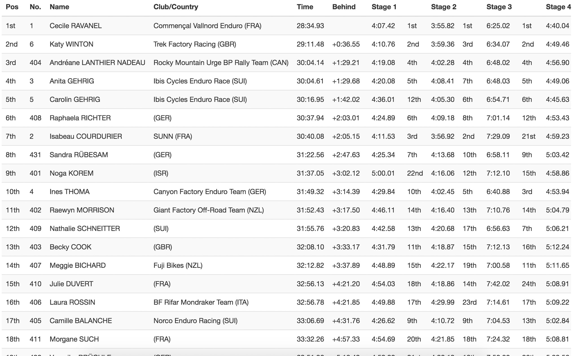
Task: Click Camille BALANCHE's name
Action: 81,321
